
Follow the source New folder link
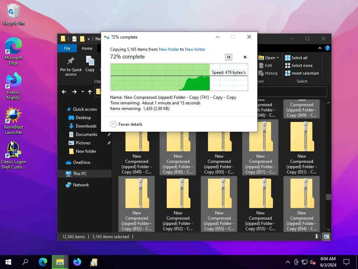[169, 49]
